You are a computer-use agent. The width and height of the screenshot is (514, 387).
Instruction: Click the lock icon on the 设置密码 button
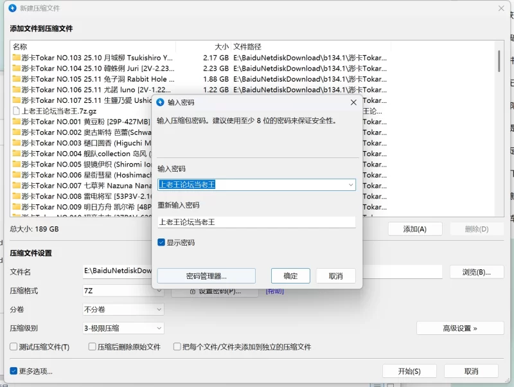[x=192, y=291]
